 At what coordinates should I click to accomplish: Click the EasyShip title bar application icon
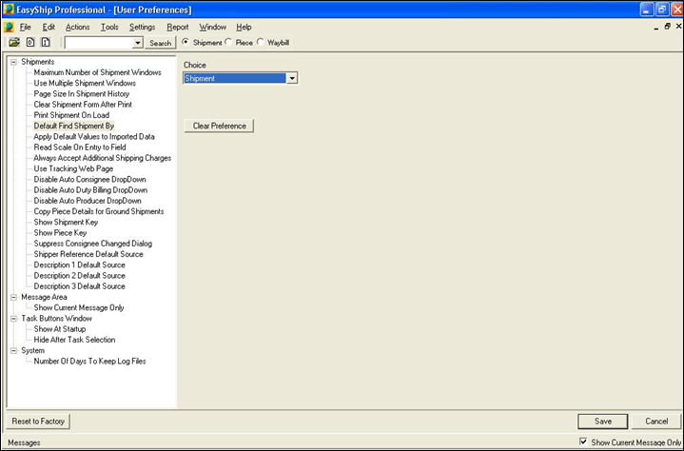point(9,10)
